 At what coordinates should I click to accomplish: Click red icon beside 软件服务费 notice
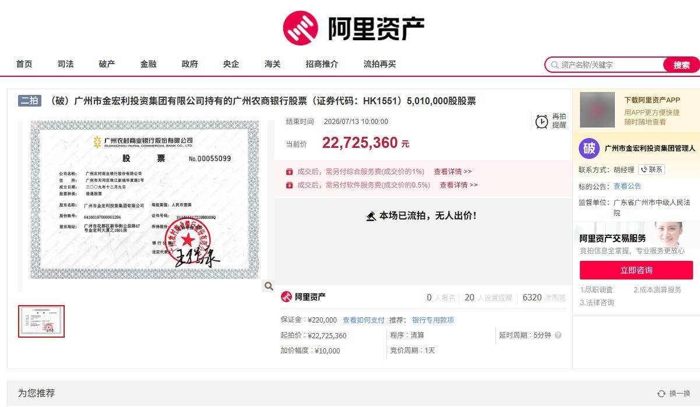click(x=289, y=185)
